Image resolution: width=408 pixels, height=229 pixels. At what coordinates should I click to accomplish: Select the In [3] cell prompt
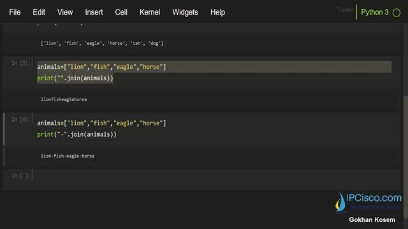[21, 63]
